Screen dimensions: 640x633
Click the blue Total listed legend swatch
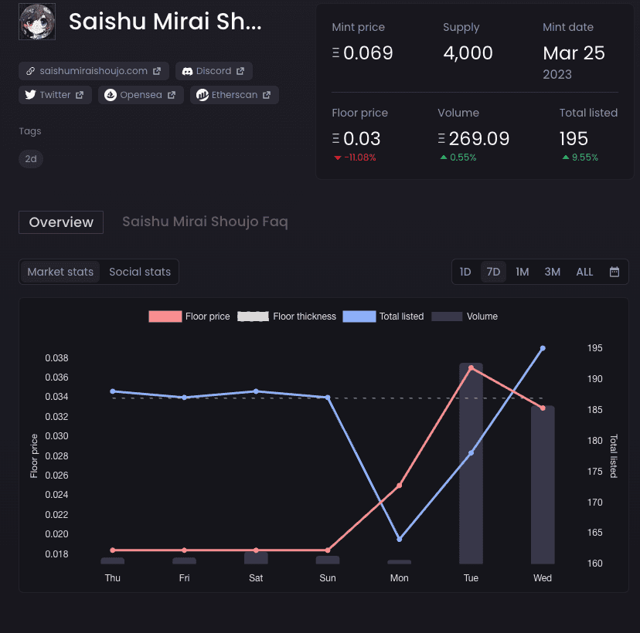tap(359, 316)
